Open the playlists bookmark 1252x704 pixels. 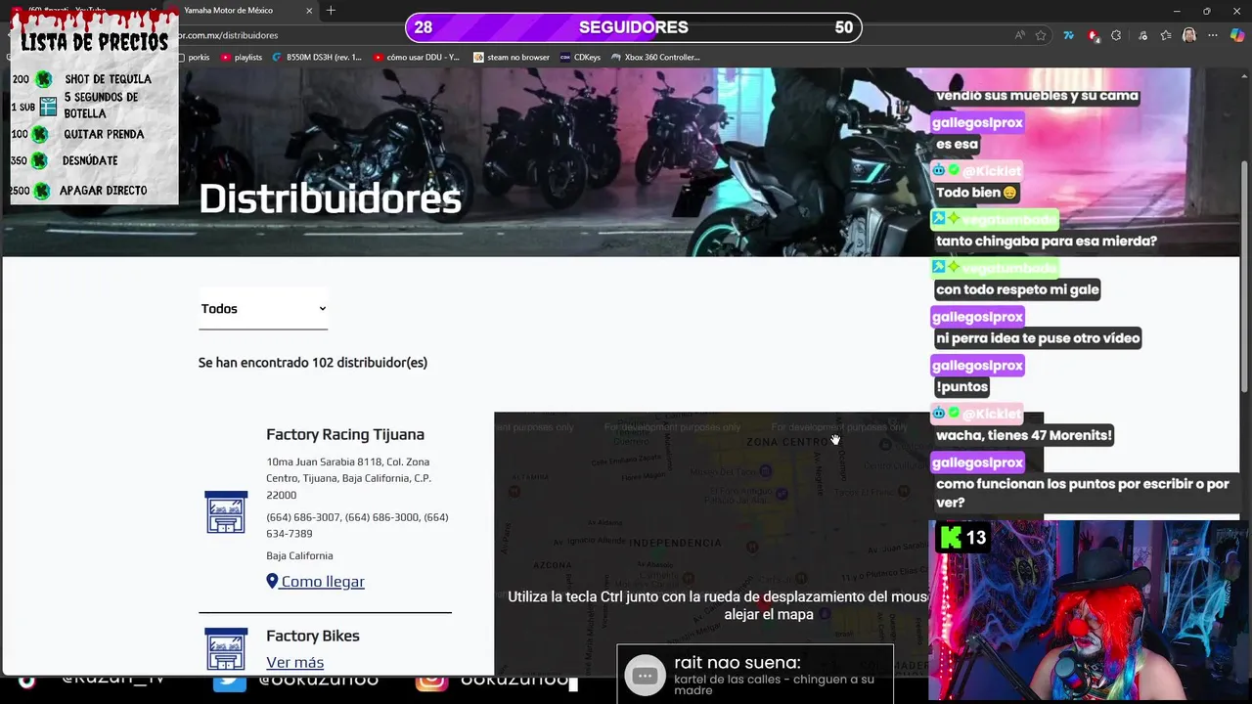pos(242,57)
